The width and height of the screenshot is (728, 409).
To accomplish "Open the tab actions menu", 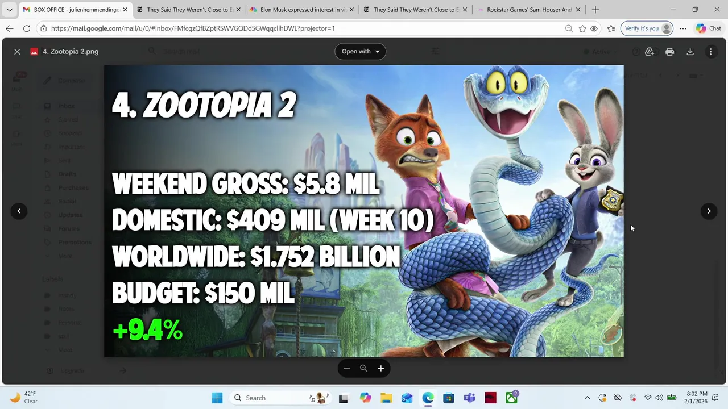I will pos(9,10).
